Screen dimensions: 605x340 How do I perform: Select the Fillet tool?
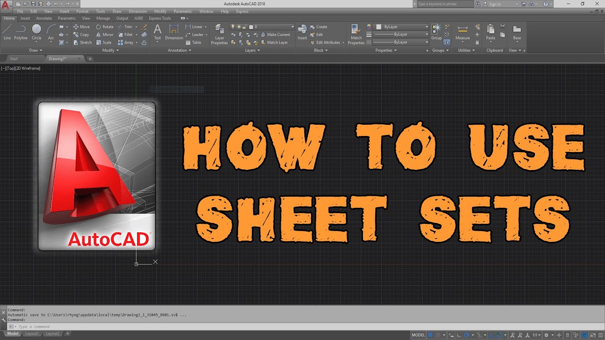click(x=125, y=34)
